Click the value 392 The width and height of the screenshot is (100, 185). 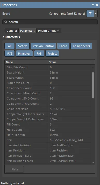tap(52, 130)
